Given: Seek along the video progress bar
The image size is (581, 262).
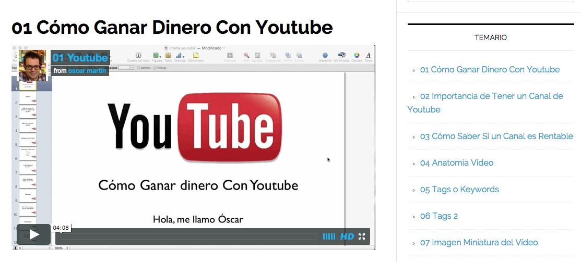Looking at the screenshot, I should [188, 236].
